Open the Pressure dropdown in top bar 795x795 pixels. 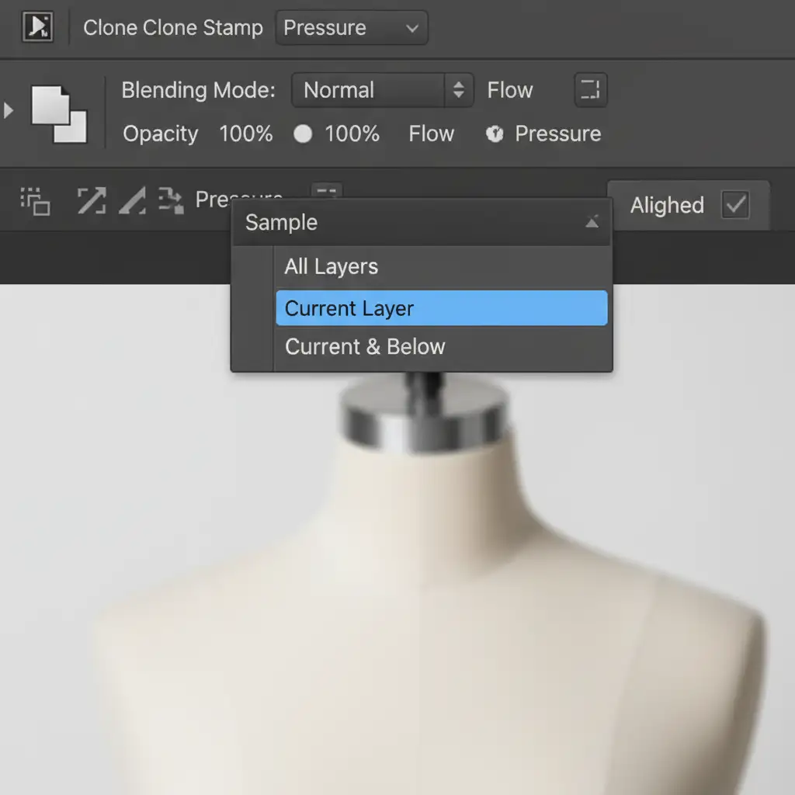pos(351,29)
